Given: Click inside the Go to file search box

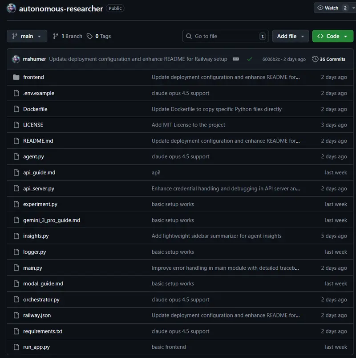Looking at the screenshot, I should pyautogui.click(x=222, y=36).
